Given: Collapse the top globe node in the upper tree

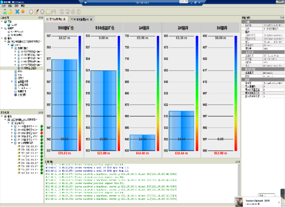Looking at the screenshot, I should [2, 21].
